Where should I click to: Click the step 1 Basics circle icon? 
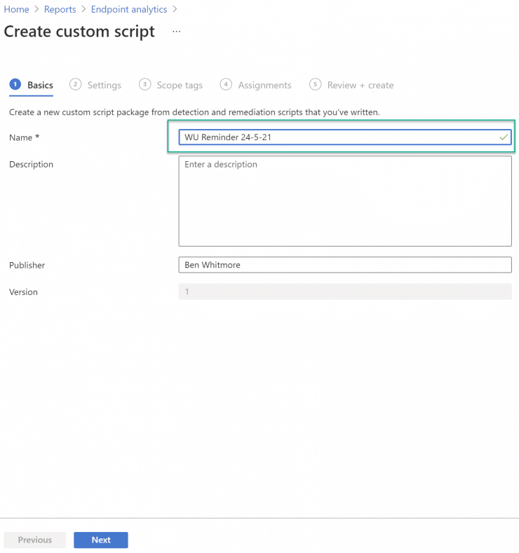15,85
